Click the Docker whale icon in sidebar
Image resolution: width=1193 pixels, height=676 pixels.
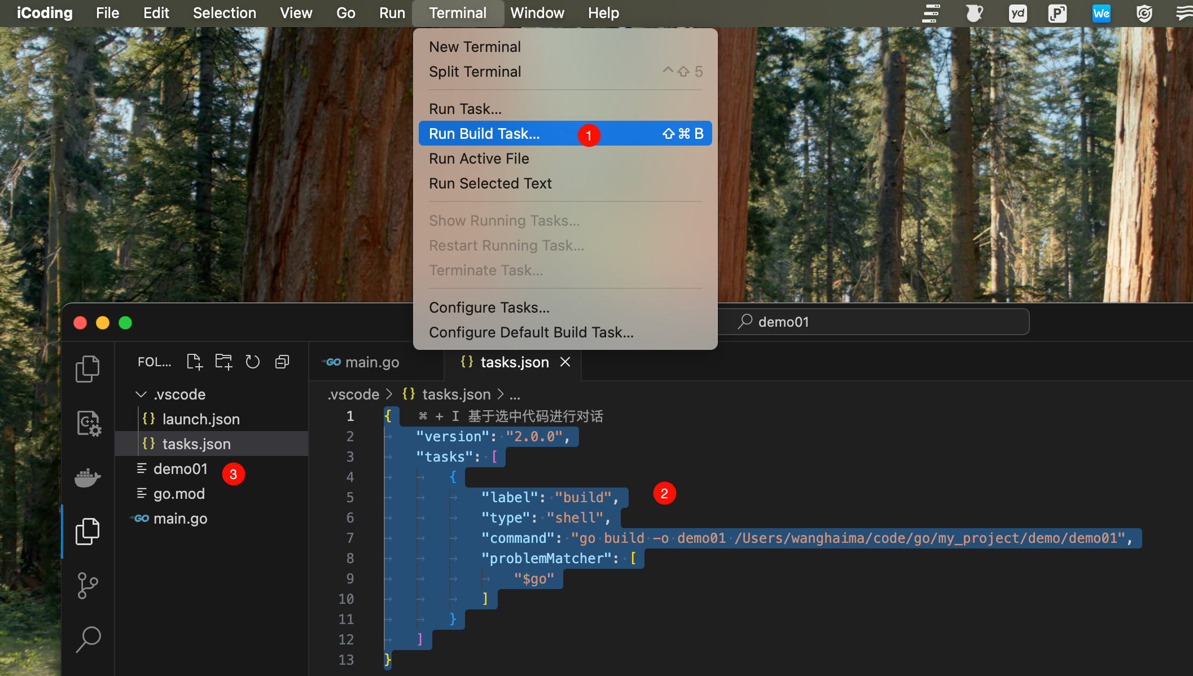point(87,477)
